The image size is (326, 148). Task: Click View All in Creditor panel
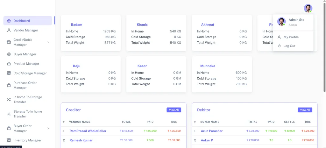(174, 110)
